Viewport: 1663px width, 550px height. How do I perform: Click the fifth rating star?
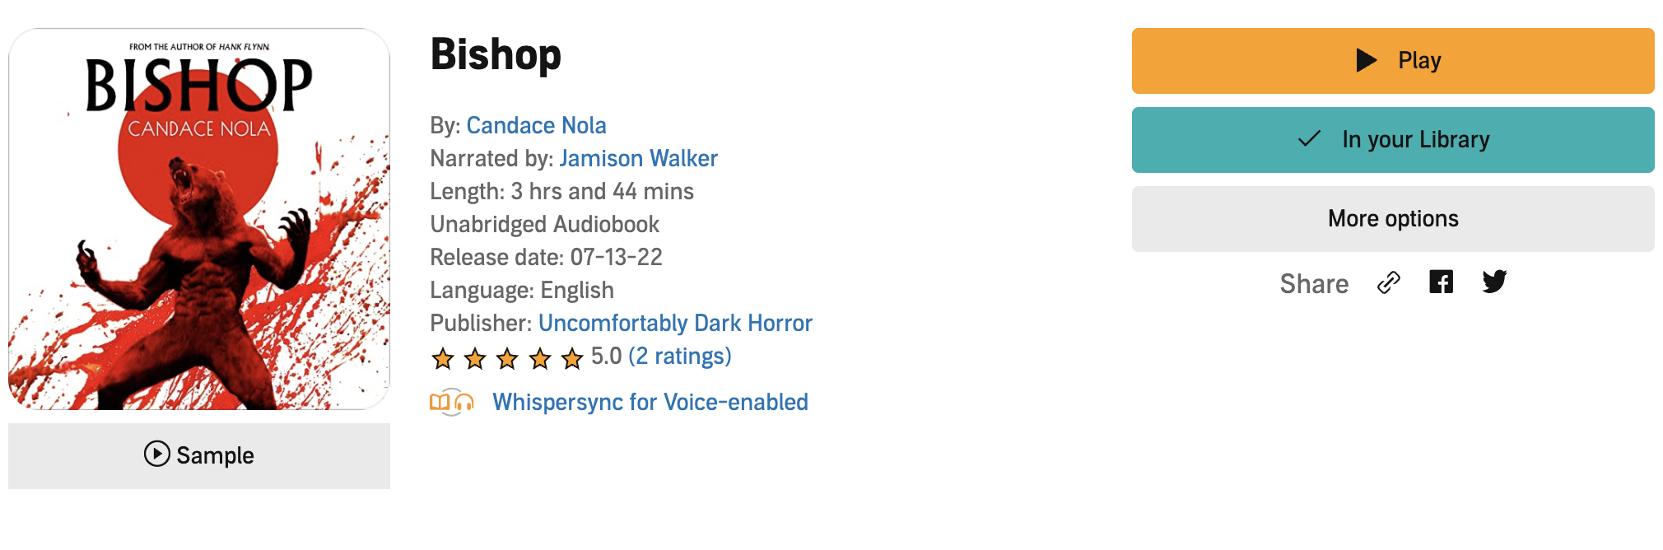point(572,358)
